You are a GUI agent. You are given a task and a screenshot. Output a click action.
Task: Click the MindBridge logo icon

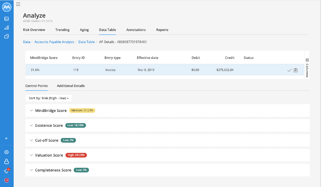[x=7, y=7]
